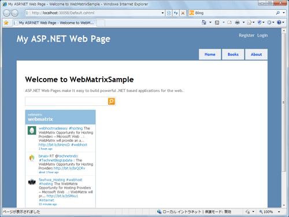Click the Favorites star icon
289x217 pixels.
(x=6, y=23)
